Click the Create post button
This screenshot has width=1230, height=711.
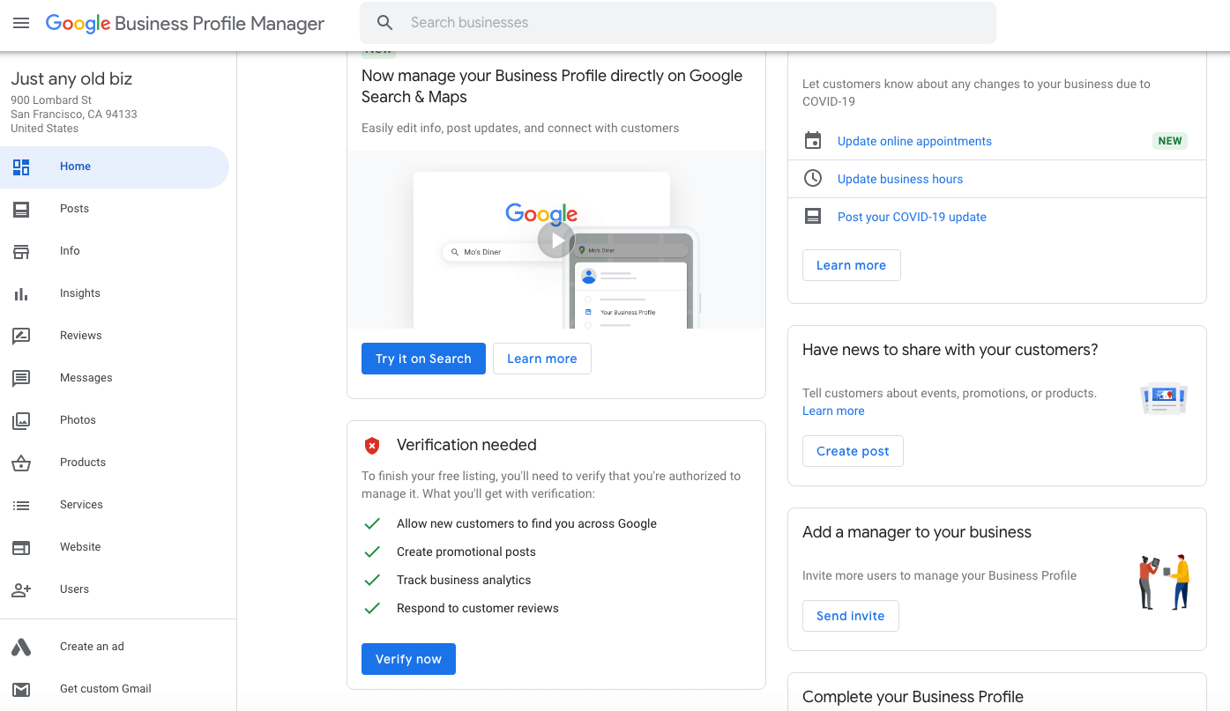(853, 451)
